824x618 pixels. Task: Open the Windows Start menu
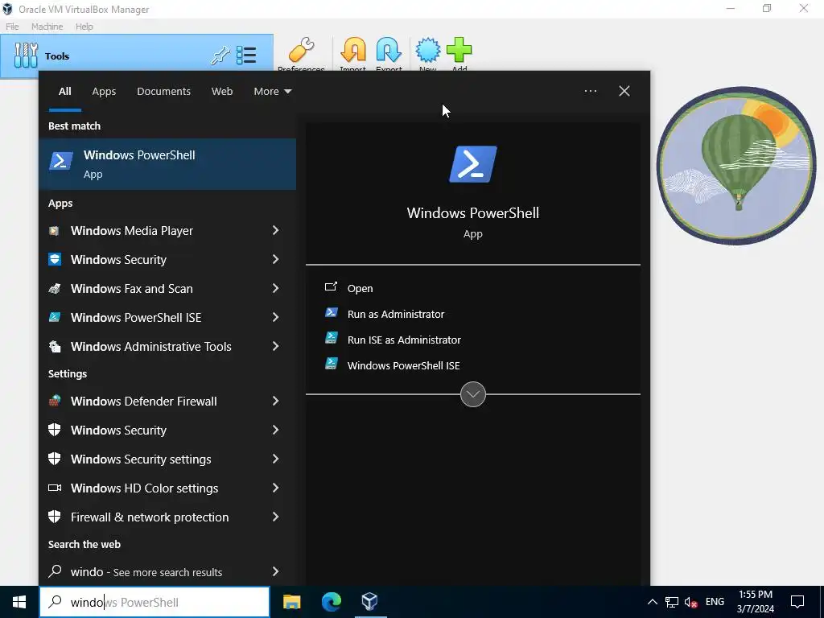tap(19, 602)
